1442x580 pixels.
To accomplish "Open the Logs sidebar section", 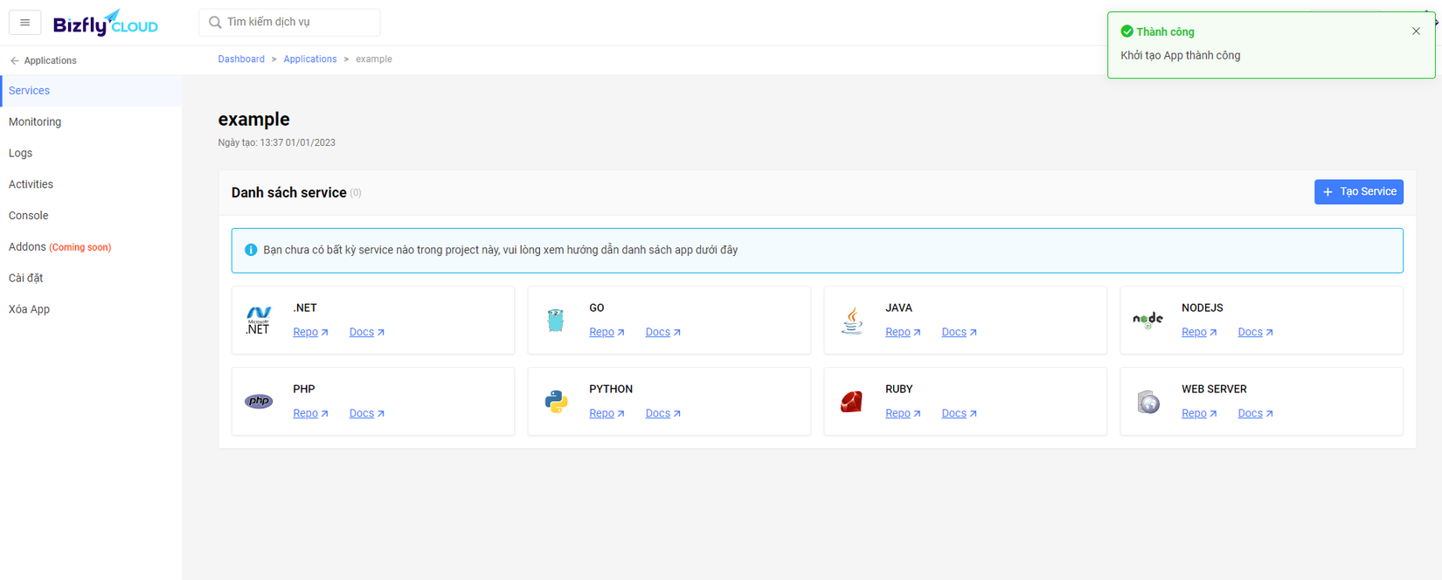I will pyautogui.click(x=20, y=154).
